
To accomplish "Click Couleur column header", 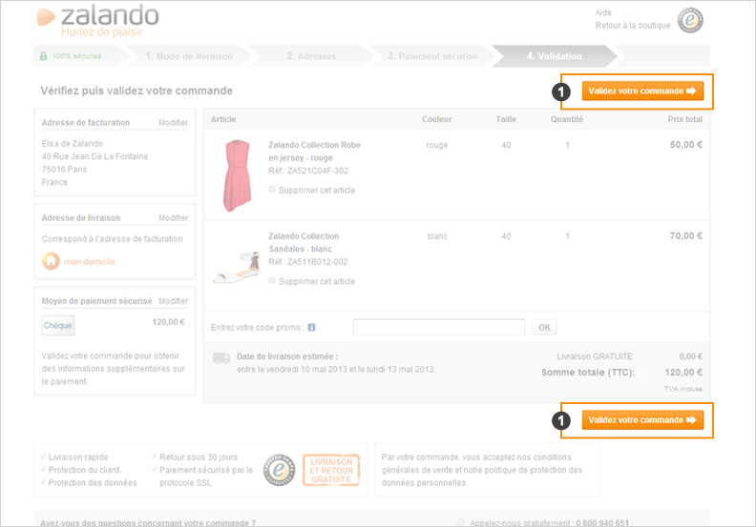I will (437, 119).
